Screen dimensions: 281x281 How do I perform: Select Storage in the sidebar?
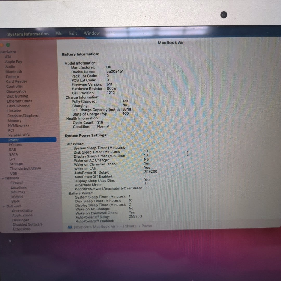[x=16, y=164]
